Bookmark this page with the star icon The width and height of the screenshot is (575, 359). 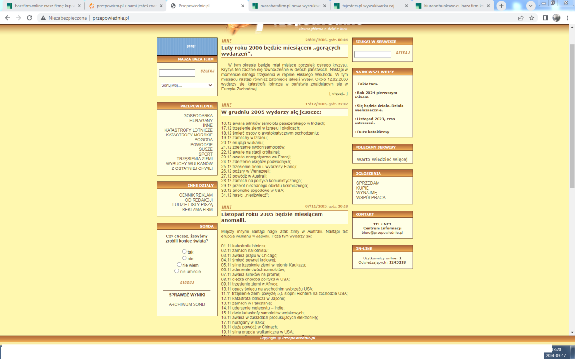point(532,18)
